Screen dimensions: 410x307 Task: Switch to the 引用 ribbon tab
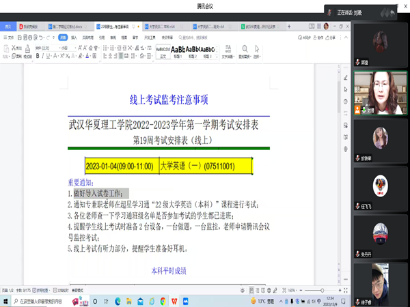(x=102, y=38)
